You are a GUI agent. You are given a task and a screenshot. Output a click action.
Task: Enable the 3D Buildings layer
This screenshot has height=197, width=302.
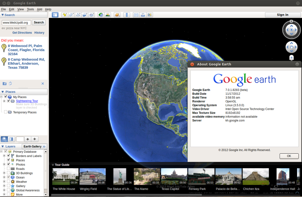[8, 173]
